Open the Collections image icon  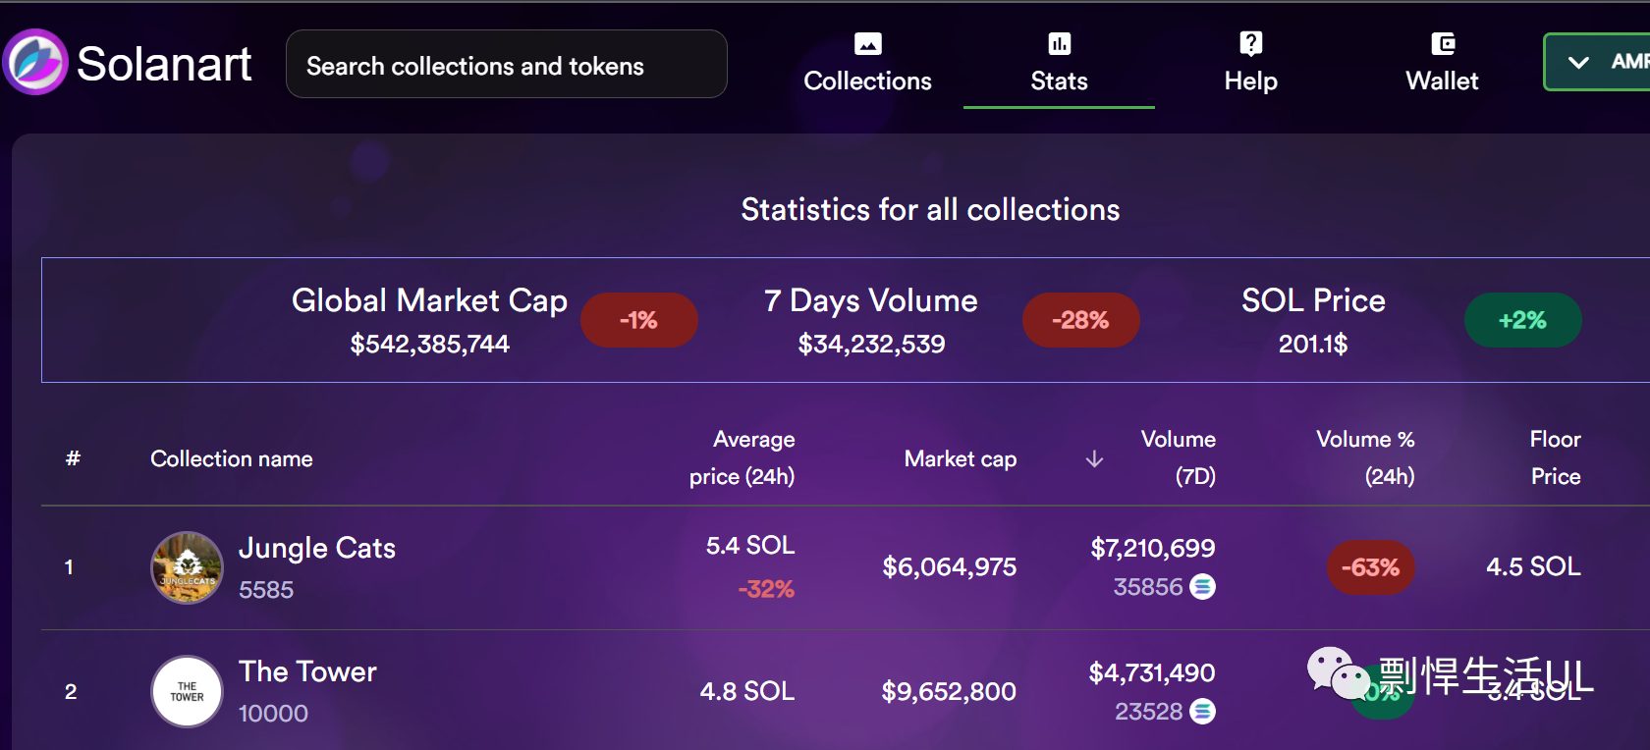[867, 43]
